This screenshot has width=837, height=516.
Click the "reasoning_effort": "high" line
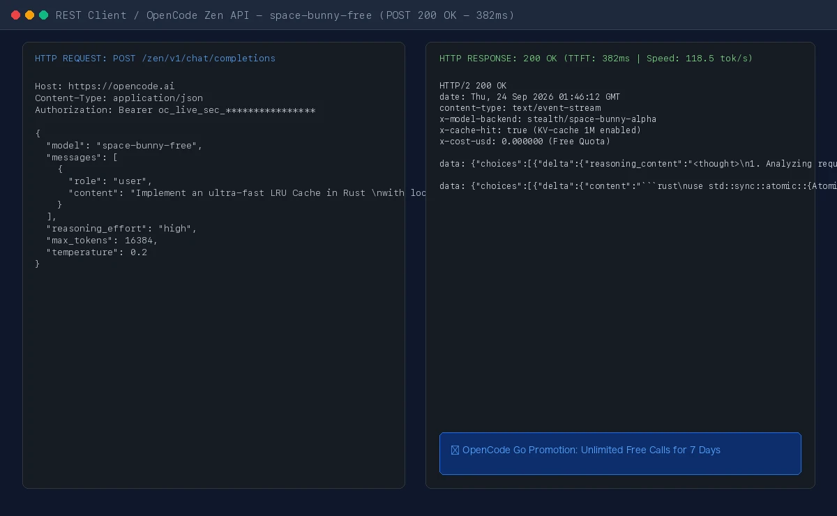(121, 229)
